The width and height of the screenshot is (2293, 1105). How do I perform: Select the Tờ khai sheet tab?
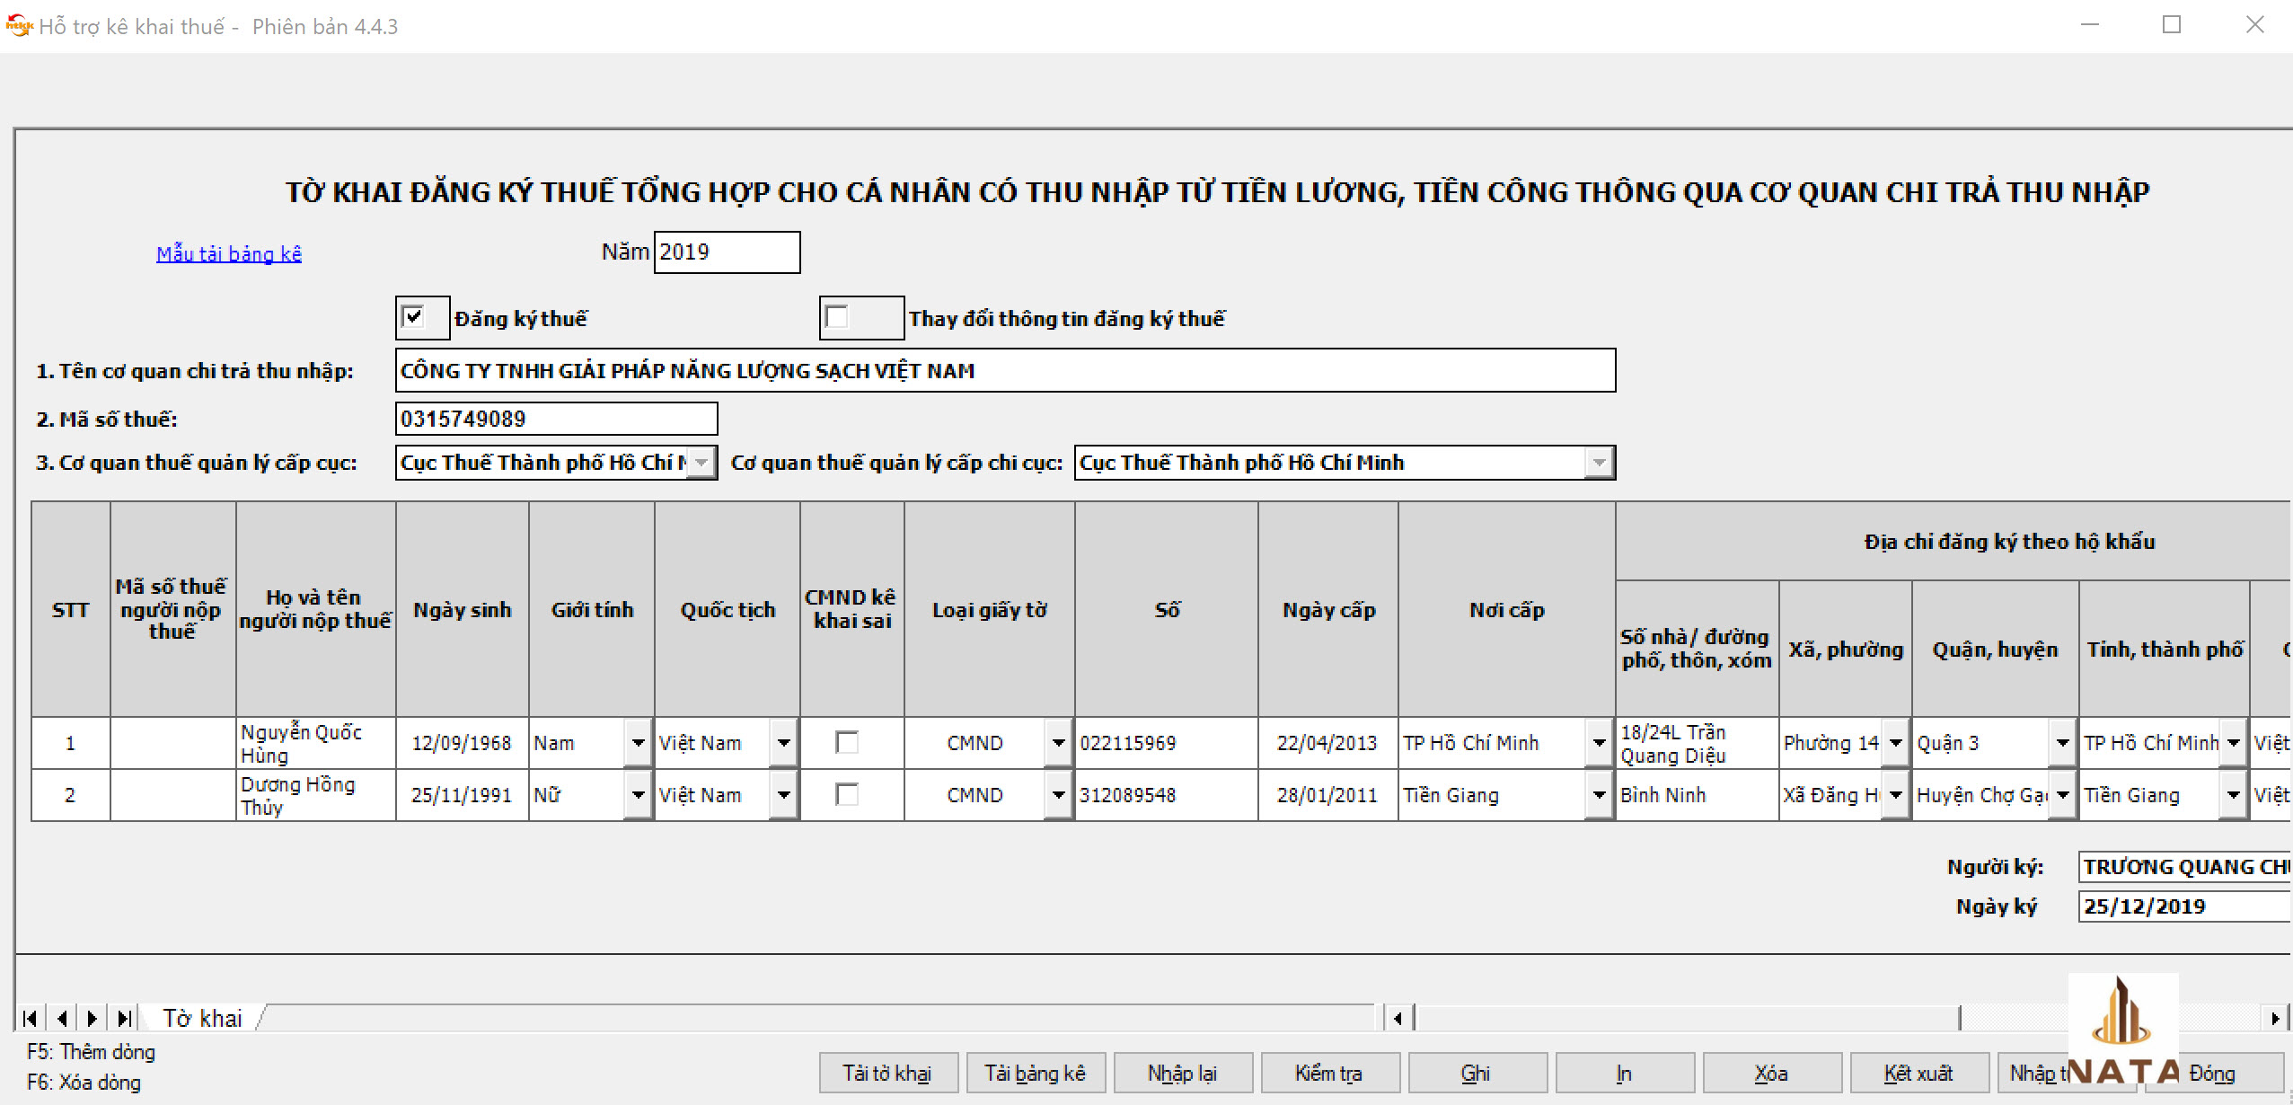tap(203, 1018)
